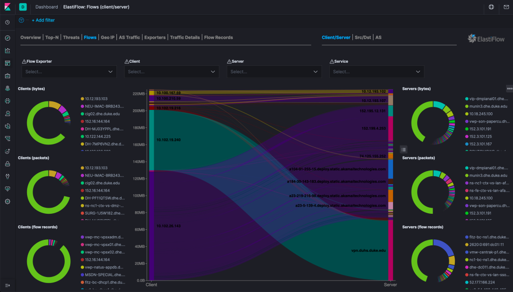
Task: Open Machine Learning sidebar icon
Action: (x=8, y=101)
